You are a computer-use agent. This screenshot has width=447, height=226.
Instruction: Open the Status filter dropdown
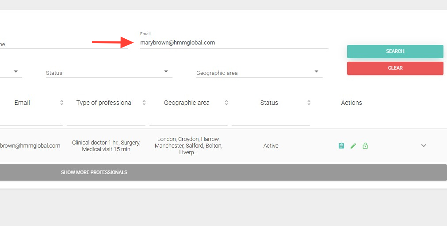pyautogui.click(x=166, y=71)
